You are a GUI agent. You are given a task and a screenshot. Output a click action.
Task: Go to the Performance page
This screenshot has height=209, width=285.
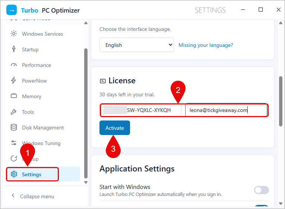coord(43,65)
